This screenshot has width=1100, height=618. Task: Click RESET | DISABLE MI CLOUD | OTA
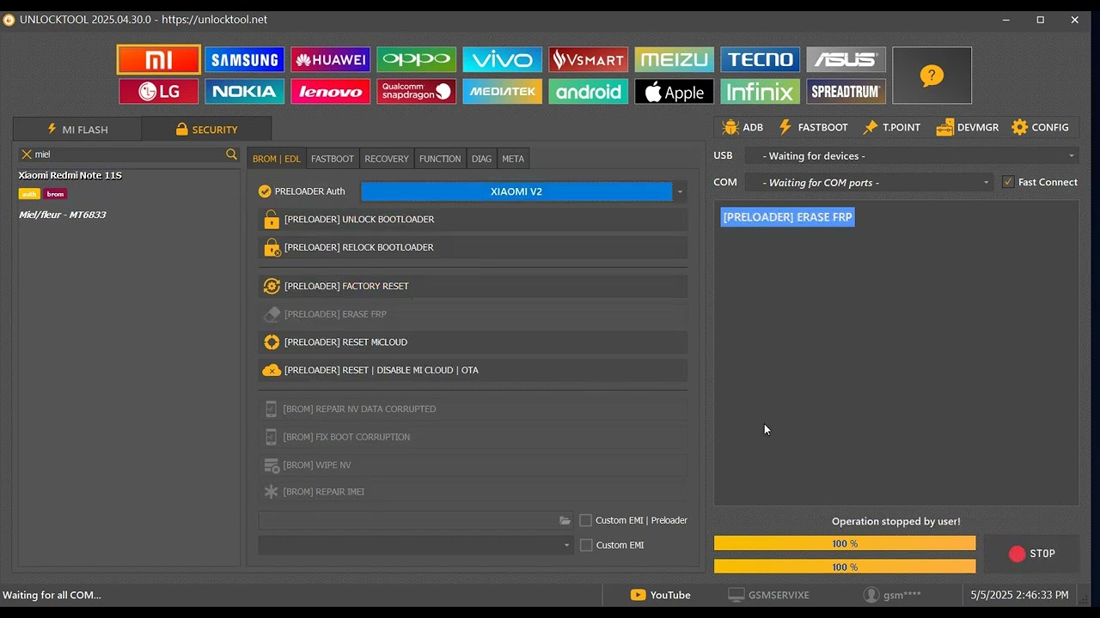(x=473, y=370)
